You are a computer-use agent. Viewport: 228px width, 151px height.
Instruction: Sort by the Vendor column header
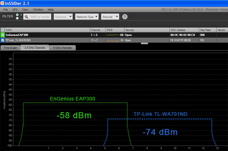click(222, 30)
